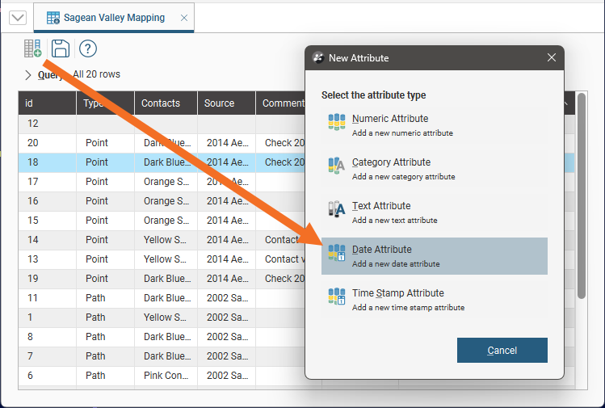
Task: Pick the Text Attribute icon
Action: 337,210
